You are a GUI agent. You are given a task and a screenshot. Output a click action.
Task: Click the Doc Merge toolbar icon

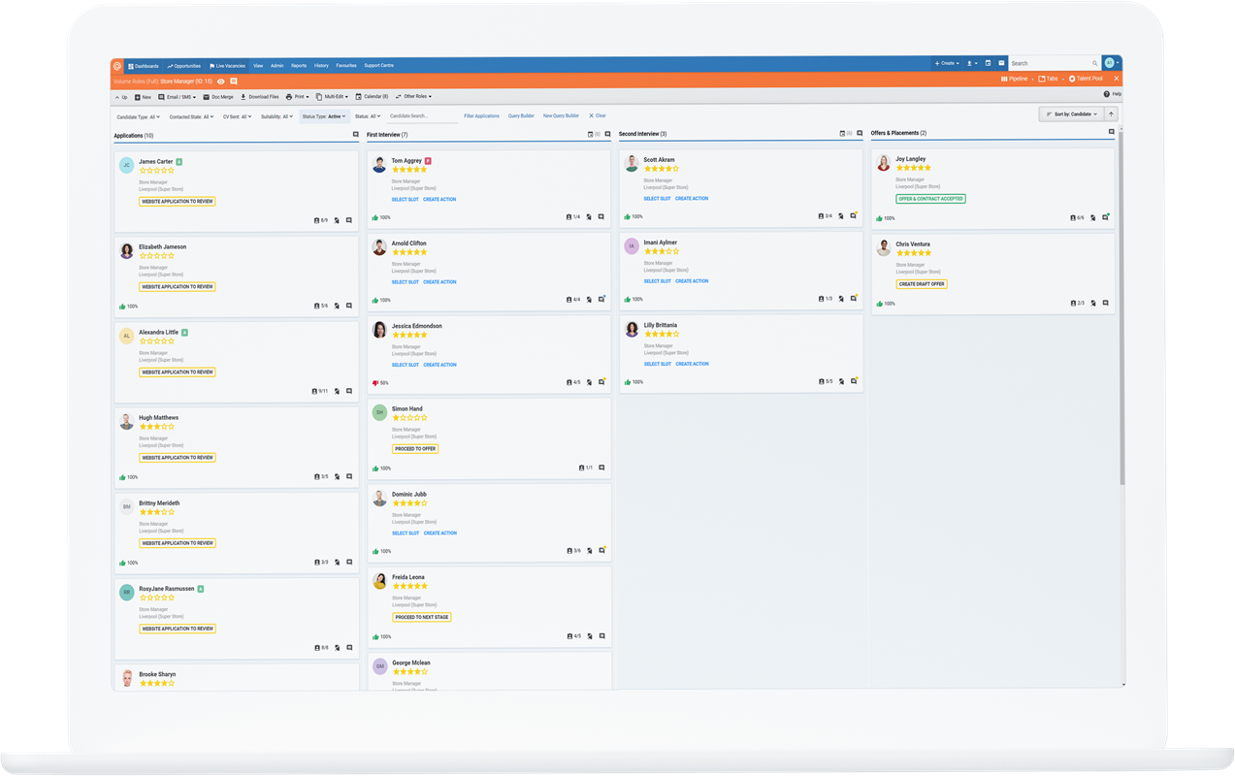(209, 96)
